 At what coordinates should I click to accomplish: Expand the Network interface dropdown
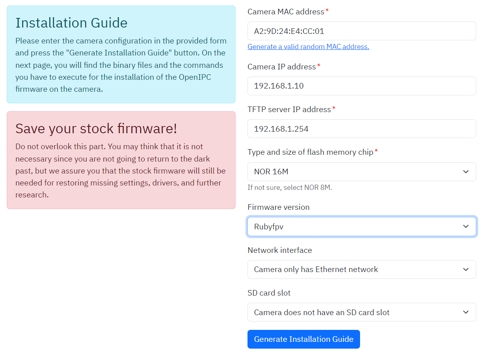tap(362, 269)
